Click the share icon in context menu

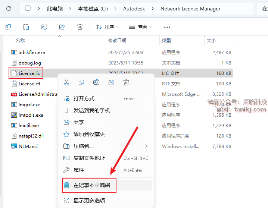click(111, 82)
